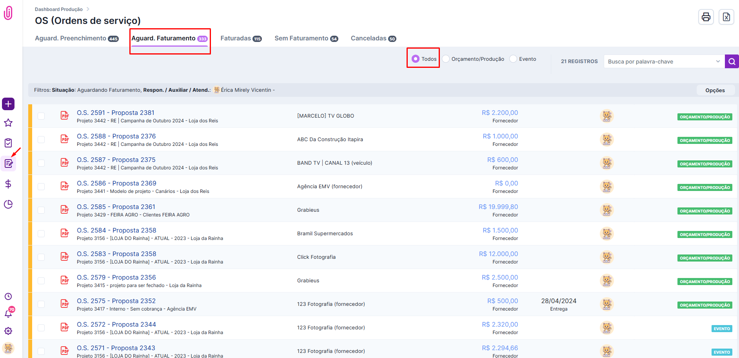
Task: Open favorites star icon in sidebar
Action: click(x=8, y=123)
